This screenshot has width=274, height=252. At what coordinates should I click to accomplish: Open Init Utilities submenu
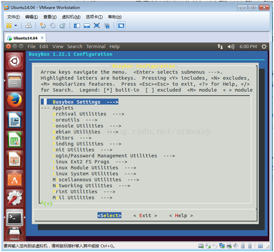(x=82, y=150)
